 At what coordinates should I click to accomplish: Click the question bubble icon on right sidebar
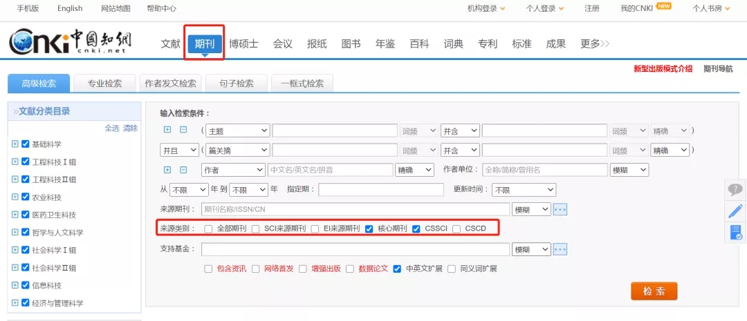[735, 189]
